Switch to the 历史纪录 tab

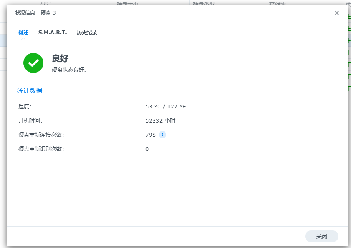pos(87,33)
